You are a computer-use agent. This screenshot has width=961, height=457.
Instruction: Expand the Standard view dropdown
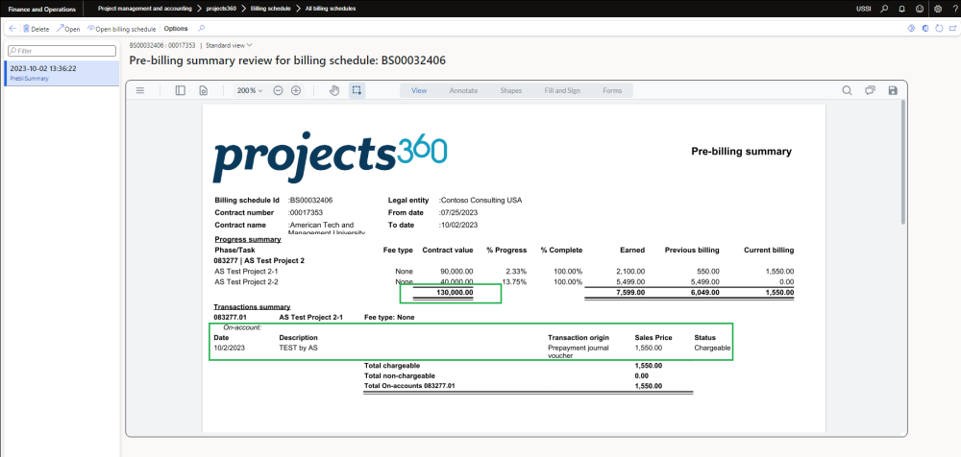tap(229, 45)
